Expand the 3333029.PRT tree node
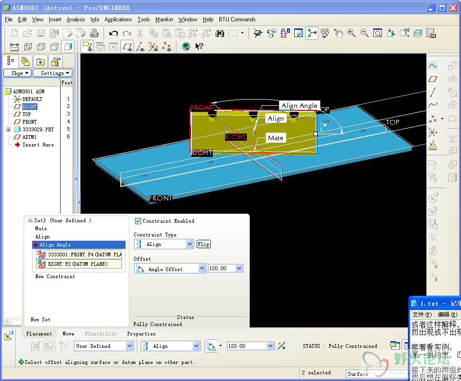The image size is (461, 381). click(8, 129)
